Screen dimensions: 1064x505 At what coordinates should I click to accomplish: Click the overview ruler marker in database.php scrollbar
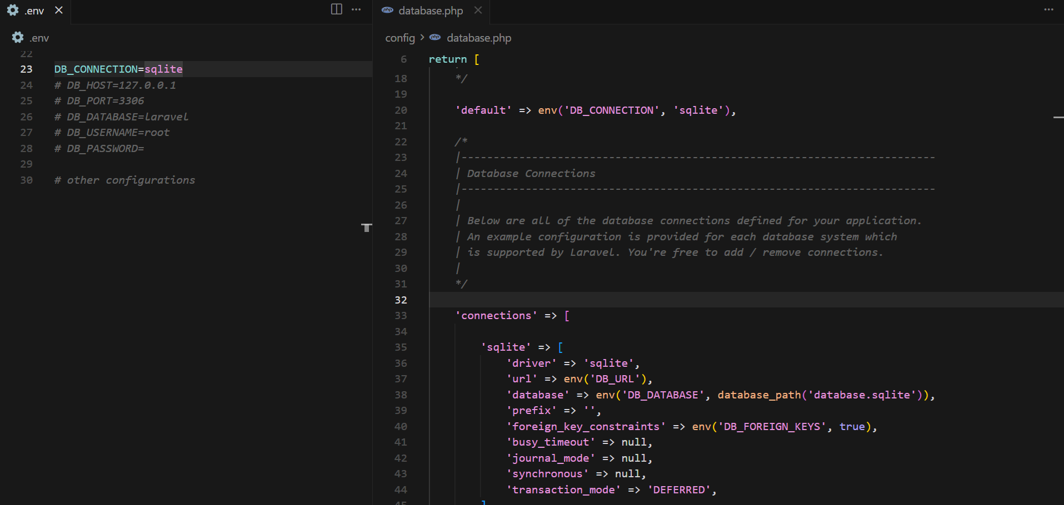tap(1058, 117)
